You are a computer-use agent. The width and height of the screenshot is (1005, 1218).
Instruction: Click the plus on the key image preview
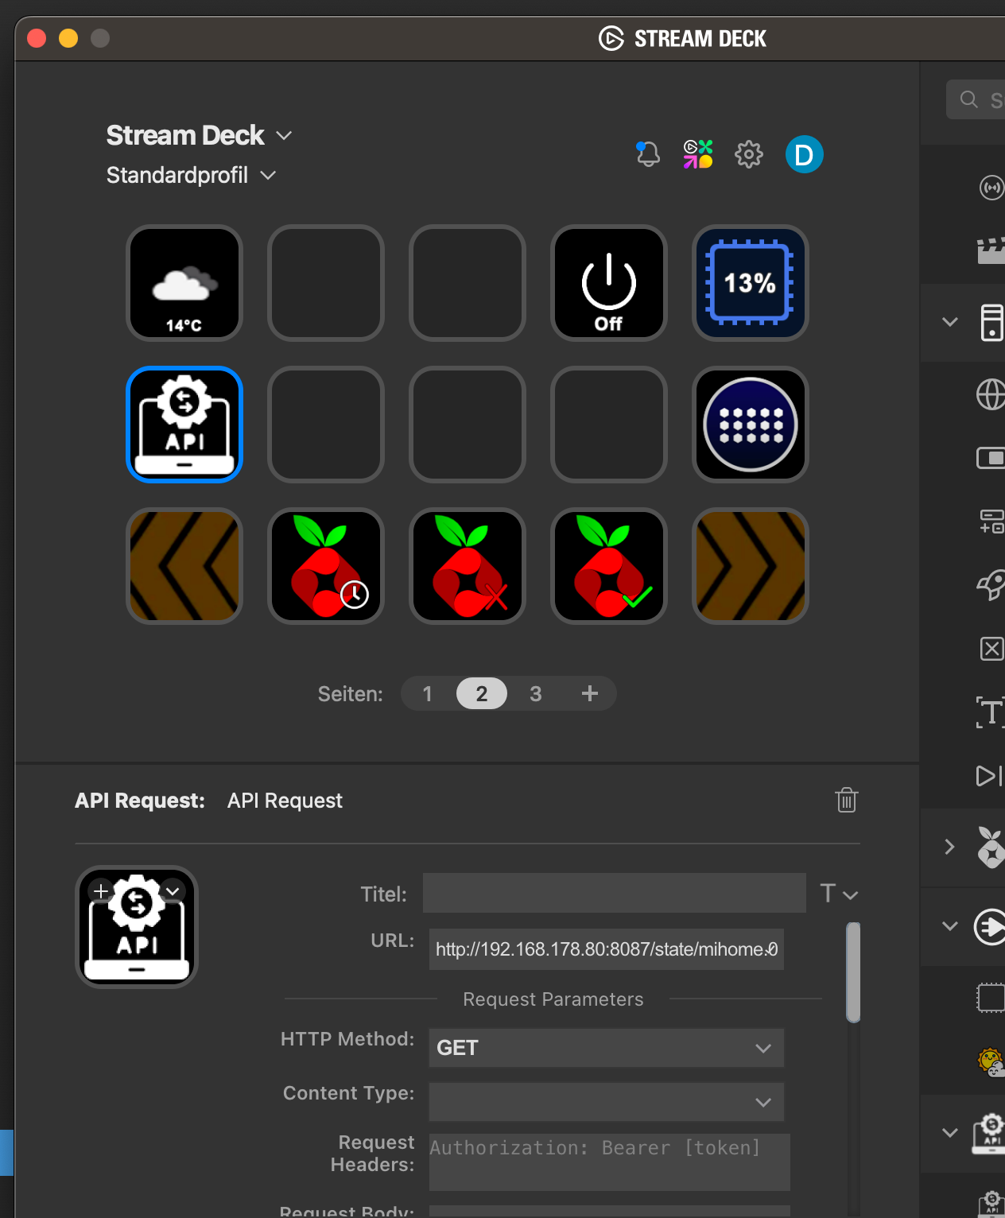click(101, 891)
